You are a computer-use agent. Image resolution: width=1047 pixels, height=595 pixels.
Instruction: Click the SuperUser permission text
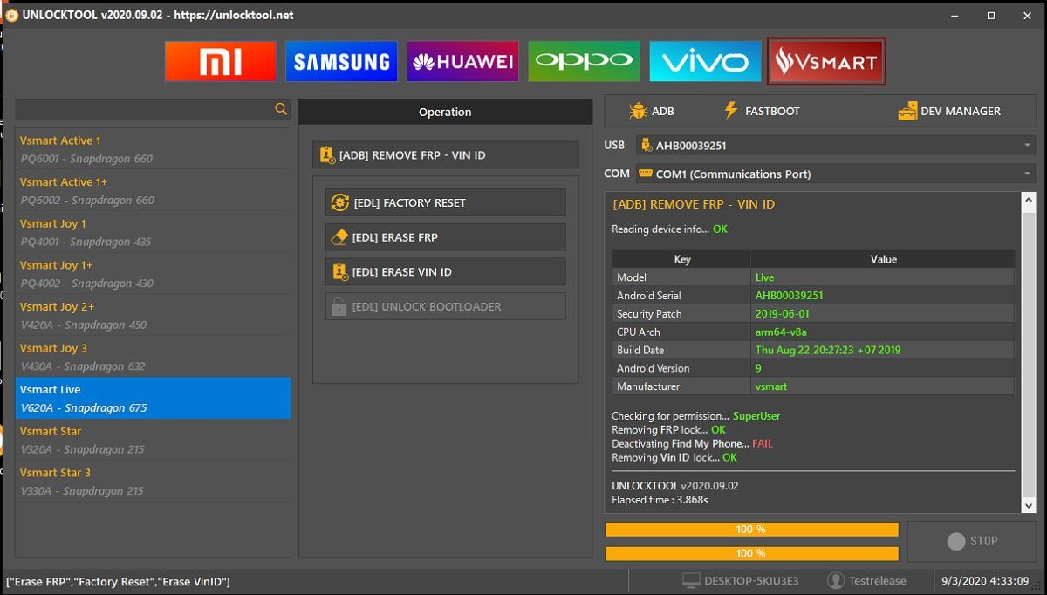tap(756, 416)
